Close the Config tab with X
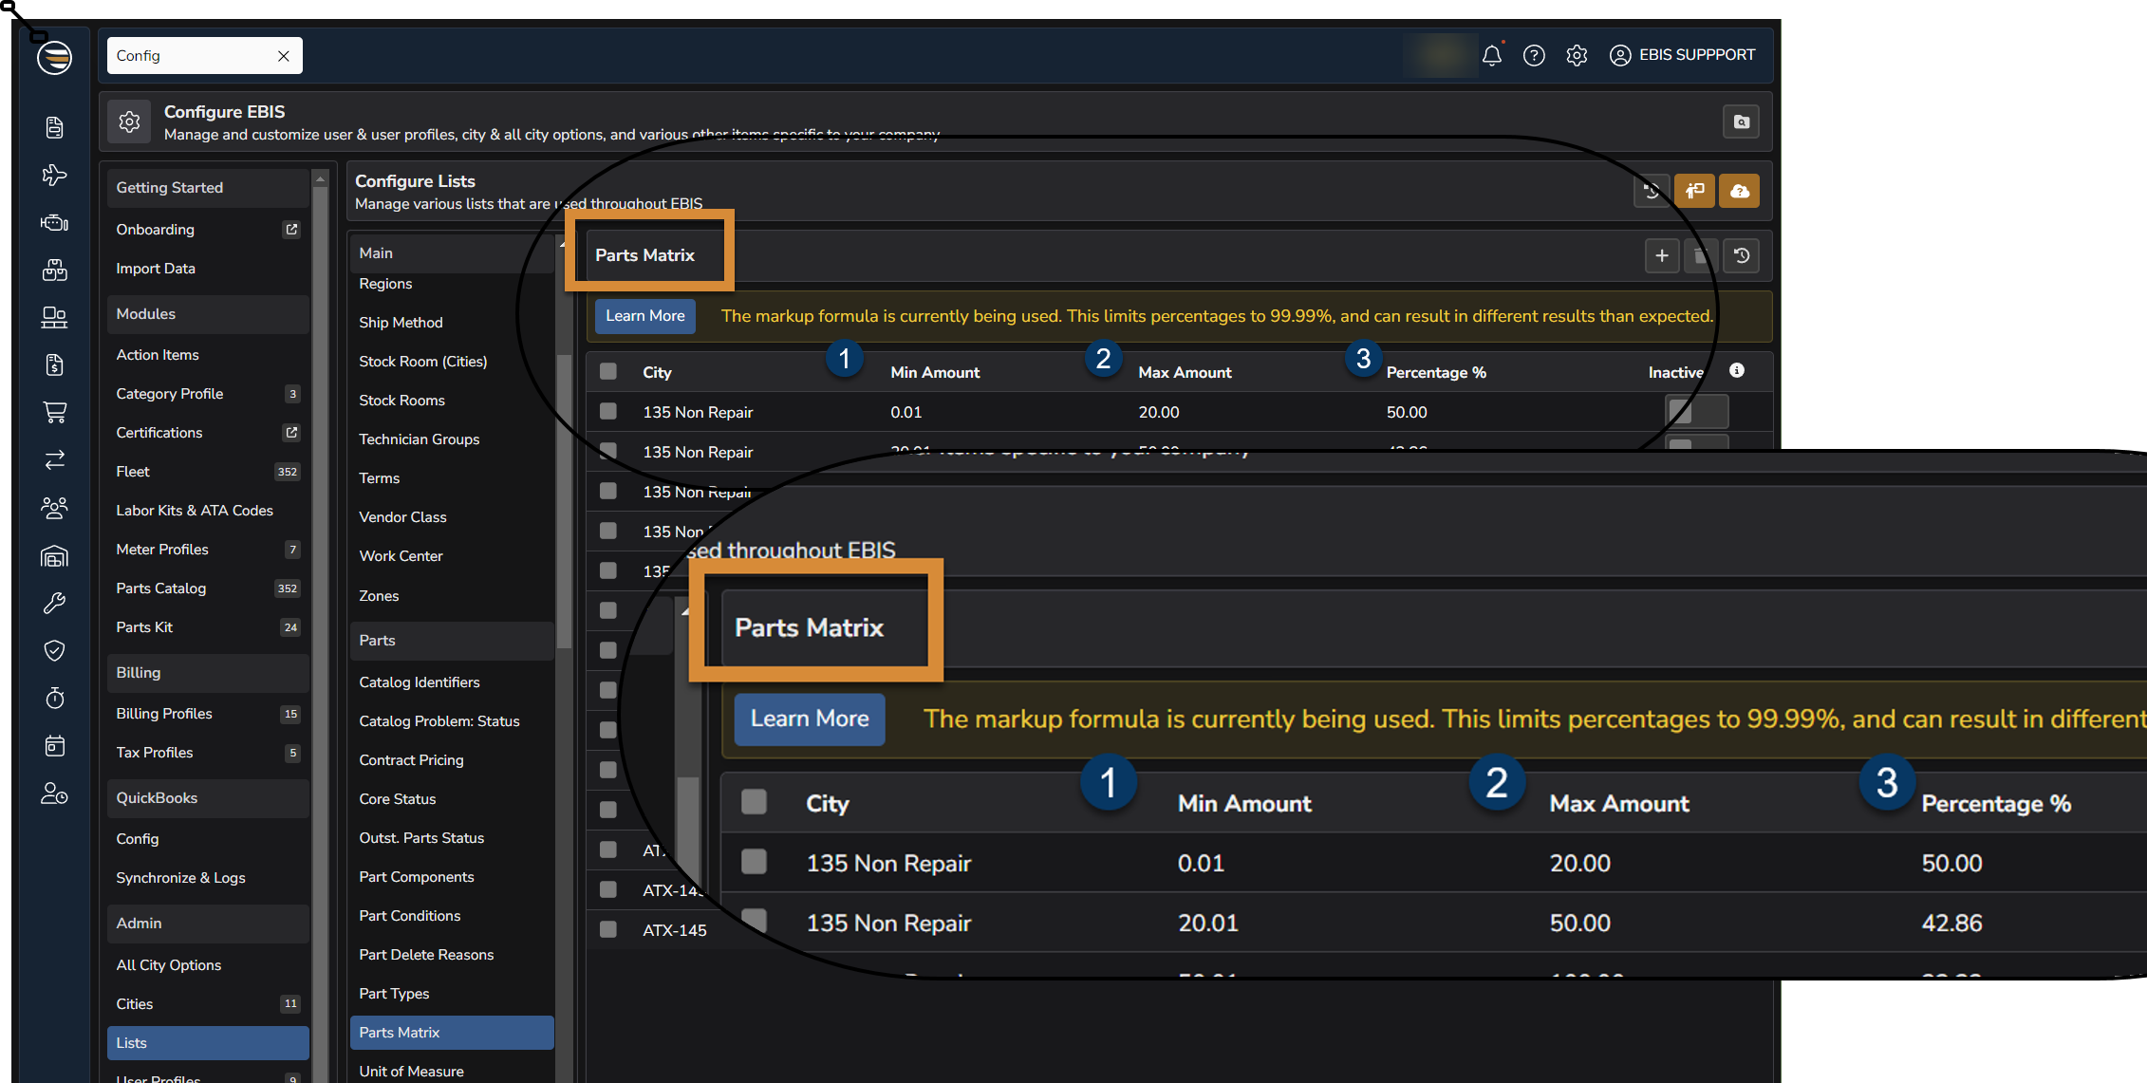The image size is (2147, 1083). [283, 56]
